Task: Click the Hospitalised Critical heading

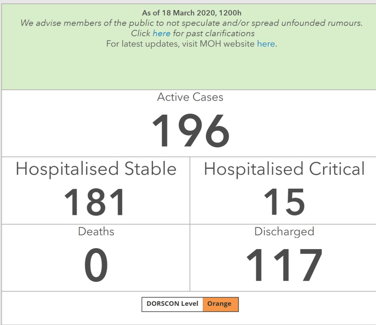Action: [284, 169]
